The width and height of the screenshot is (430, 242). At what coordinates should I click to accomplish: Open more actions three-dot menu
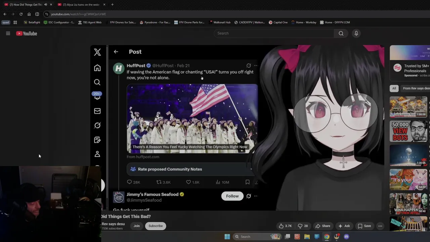click(380, 226)
